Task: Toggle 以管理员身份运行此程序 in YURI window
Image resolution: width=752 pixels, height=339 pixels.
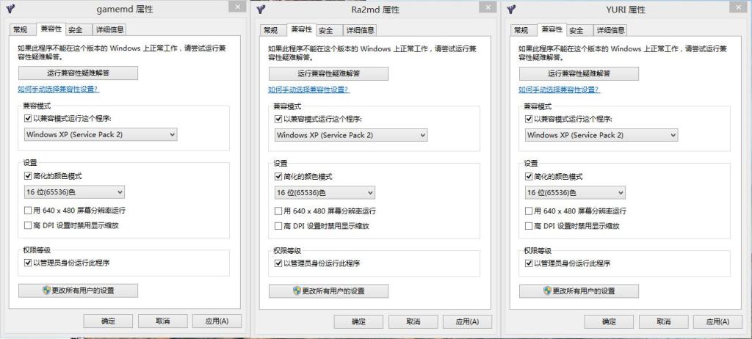Action: click(529, 263)
